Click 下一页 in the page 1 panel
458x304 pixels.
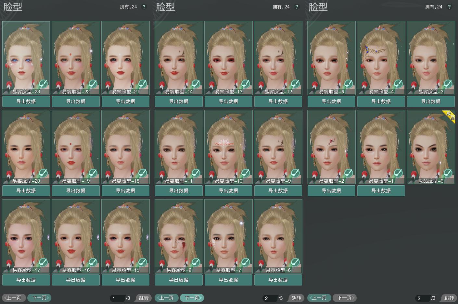coord(39,298)
